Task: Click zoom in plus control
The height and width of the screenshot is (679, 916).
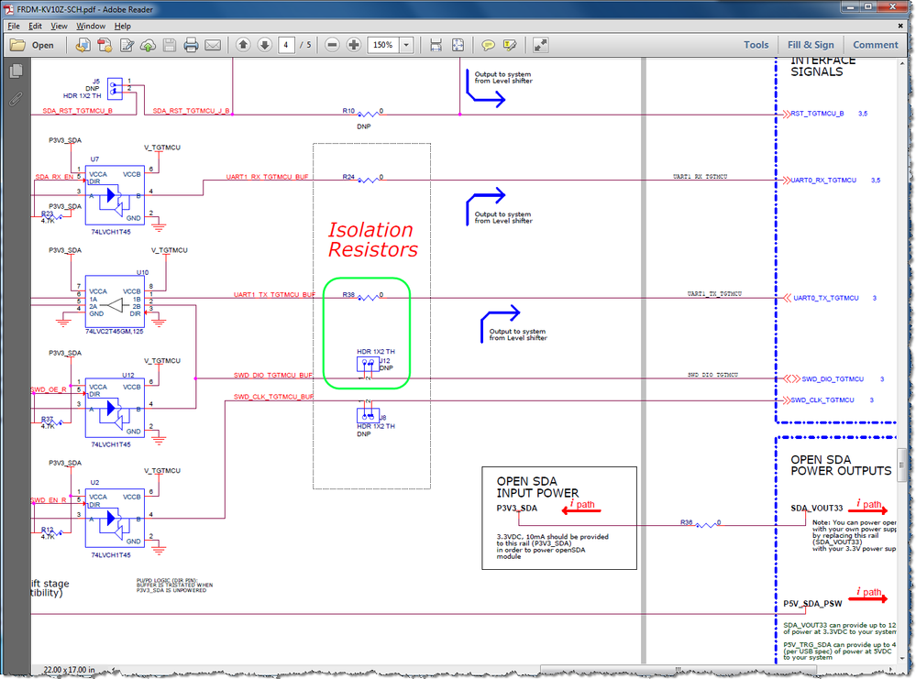Action: (354, 44)
